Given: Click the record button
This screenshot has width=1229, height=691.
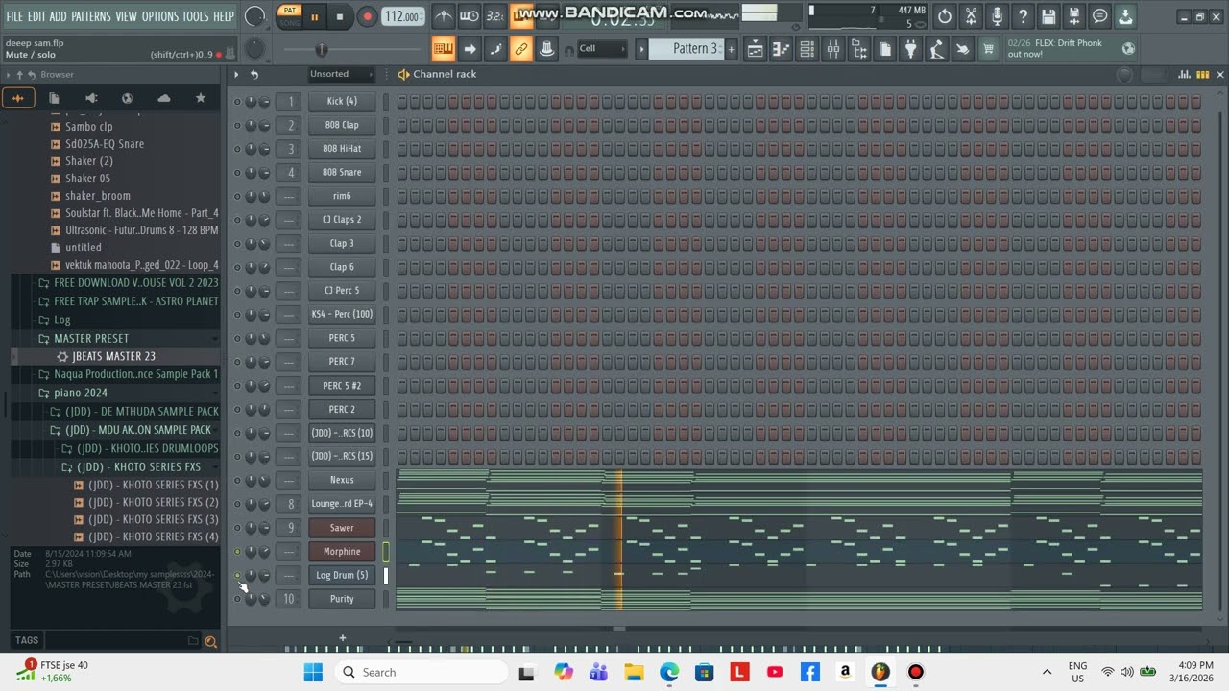Looking at the screenshot, I should coord(367,16).
